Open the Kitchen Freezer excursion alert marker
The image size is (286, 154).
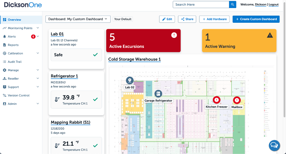[x=217, y=100]
